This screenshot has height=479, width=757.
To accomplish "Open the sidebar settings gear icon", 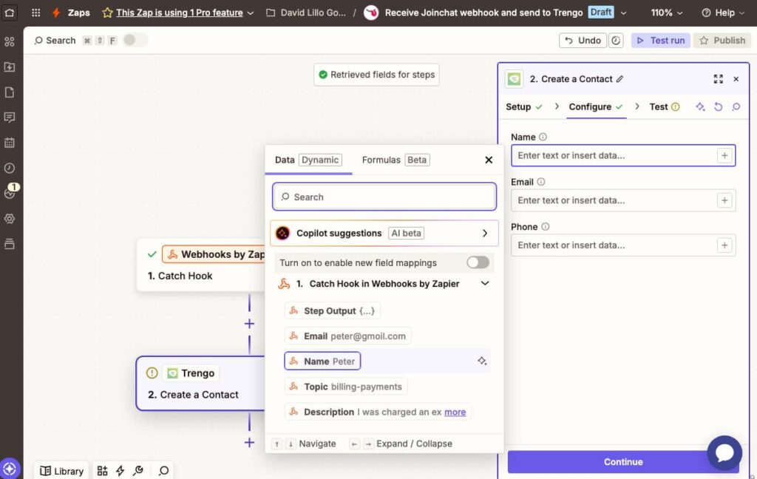I will 9,218.
